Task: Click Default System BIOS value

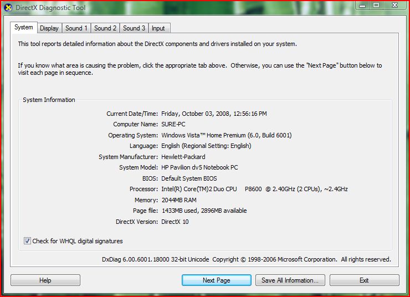Action: coord(189,178)
